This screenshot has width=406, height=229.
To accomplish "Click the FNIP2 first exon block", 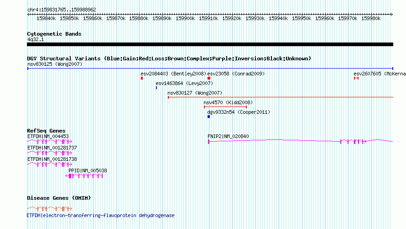I will [208, 142].
